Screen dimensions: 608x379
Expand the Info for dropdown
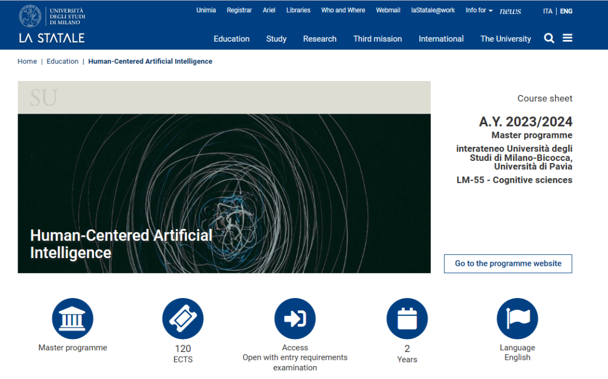479,11
